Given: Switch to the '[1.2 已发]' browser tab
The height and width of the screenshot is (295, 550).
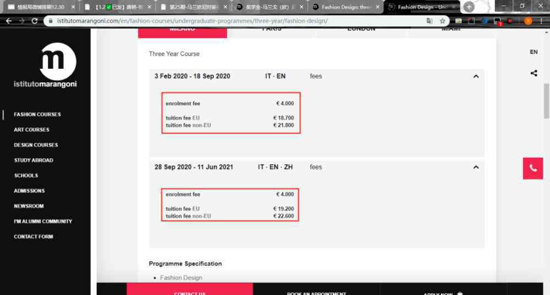Looking at the screenshot, I should 118,7.
